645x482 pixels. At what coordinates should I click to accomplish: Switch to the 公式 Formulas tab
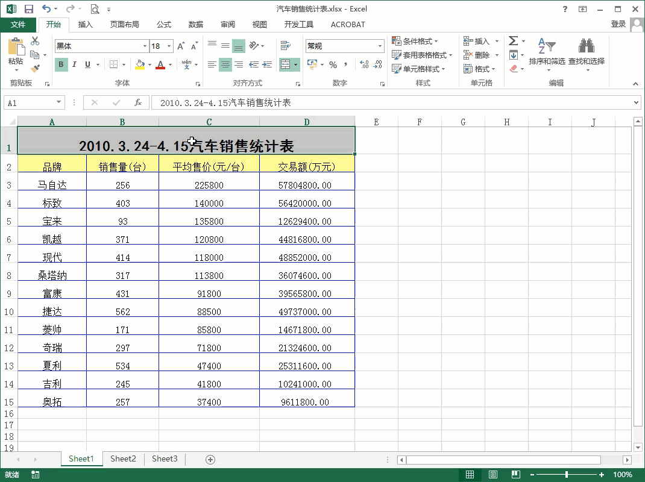164,24
